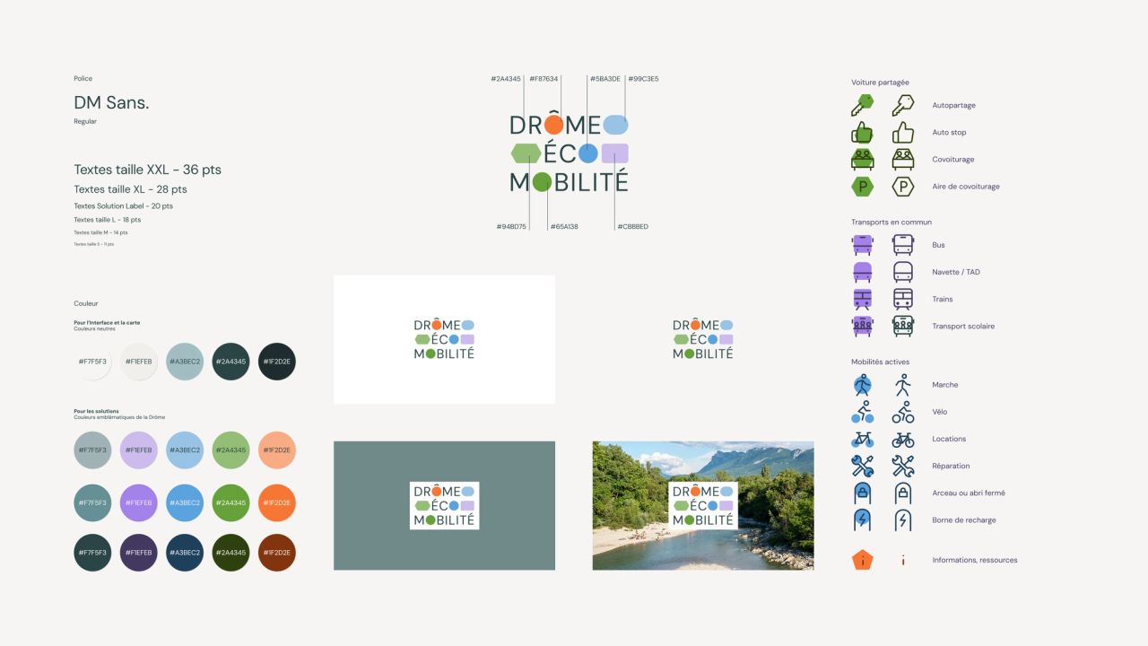Click the Arceau ou abri fermé icon

862,493
